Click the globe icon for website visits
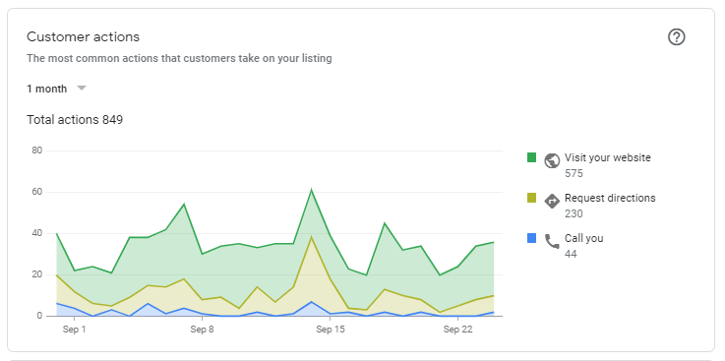This screenshot has width=725, height=361. click(x=552, y=161)
